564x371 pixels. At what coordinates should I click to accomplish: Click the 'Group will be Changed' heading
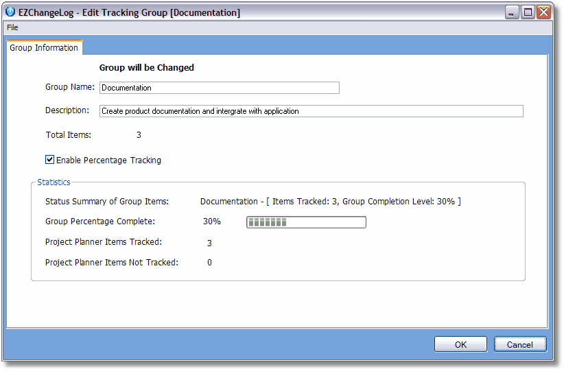147,68
